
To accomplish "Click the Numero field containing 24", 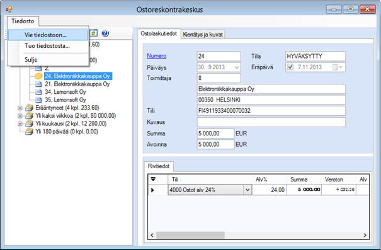I will tap(219, 56).
